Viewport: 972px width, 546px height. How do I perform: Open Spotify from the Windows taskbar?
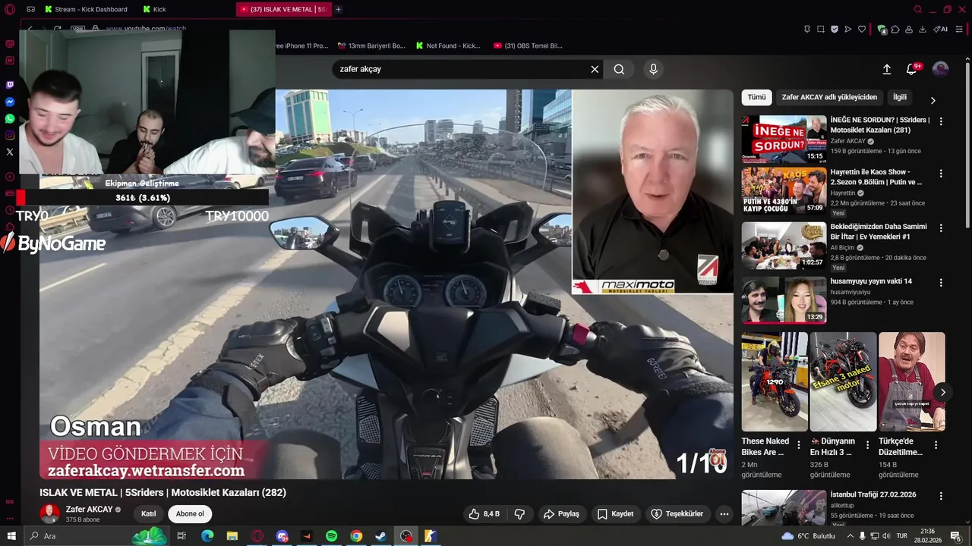pyautogui.click(x=332, y=536)
